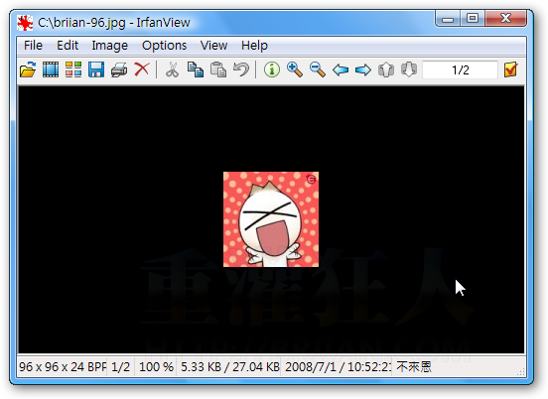Click the Paste clipboard icon

tap(218, 69)
